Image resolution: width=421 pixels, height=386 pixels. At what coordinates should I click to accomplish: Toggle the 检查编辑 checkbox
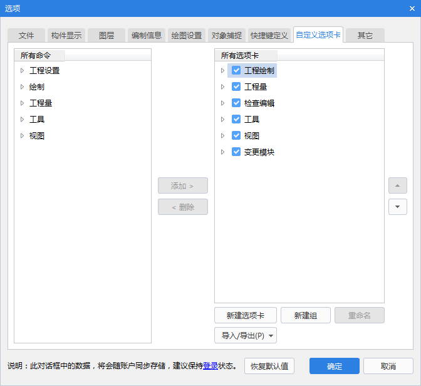[236, 103]
